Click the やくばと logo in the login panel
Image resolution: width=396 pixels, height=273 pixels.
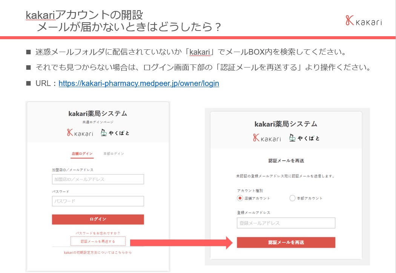pos(115,133)
